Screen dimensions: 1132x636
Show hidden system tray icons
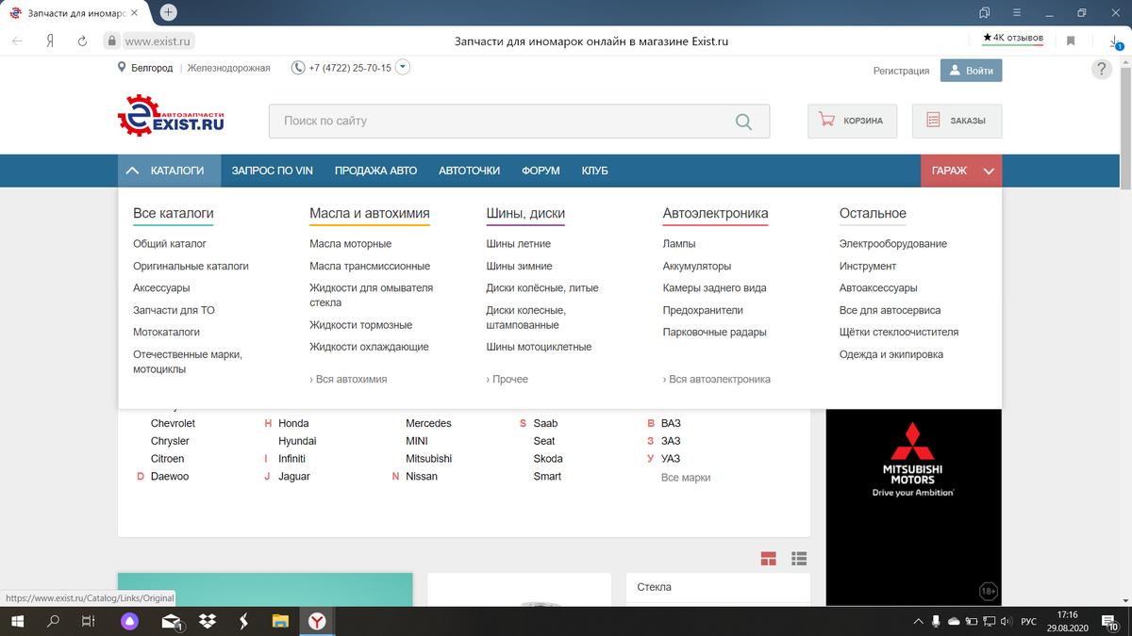[919, 621]
